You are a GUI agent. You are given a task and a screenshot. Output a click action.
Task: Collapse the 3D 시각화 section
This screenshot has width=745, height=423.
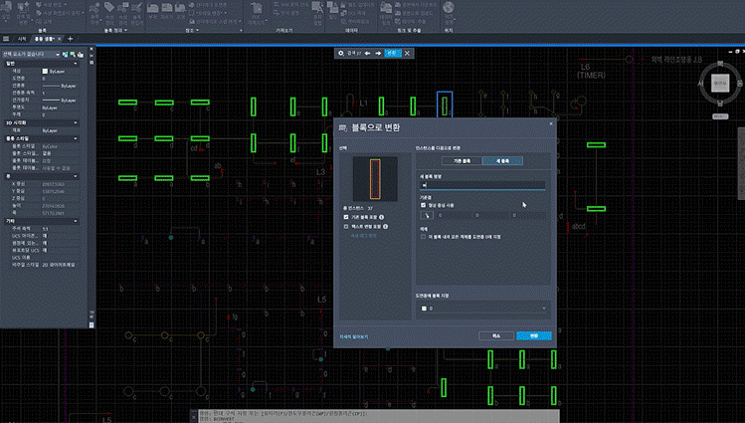[75, 123]
